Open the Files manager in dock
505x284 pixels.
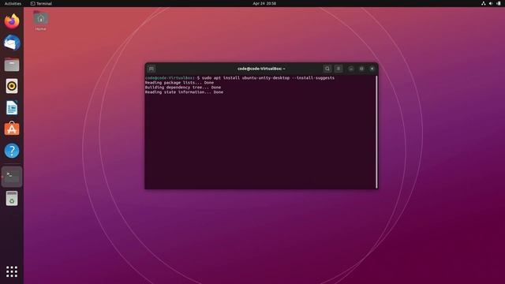pyautogui.click(x=12, y=65)
